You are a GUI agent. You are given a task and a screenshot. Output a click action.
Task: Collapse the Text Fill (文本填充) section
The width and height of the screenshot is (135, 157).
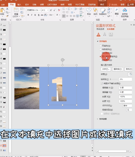tap(98, 41)
